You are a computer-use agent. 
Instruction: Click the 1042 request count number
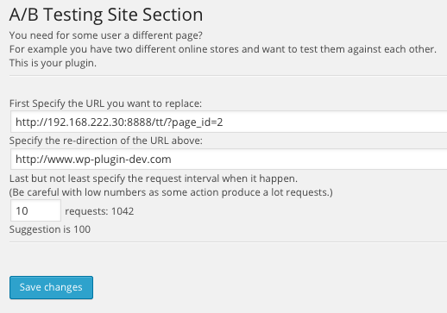click(123, 211)
